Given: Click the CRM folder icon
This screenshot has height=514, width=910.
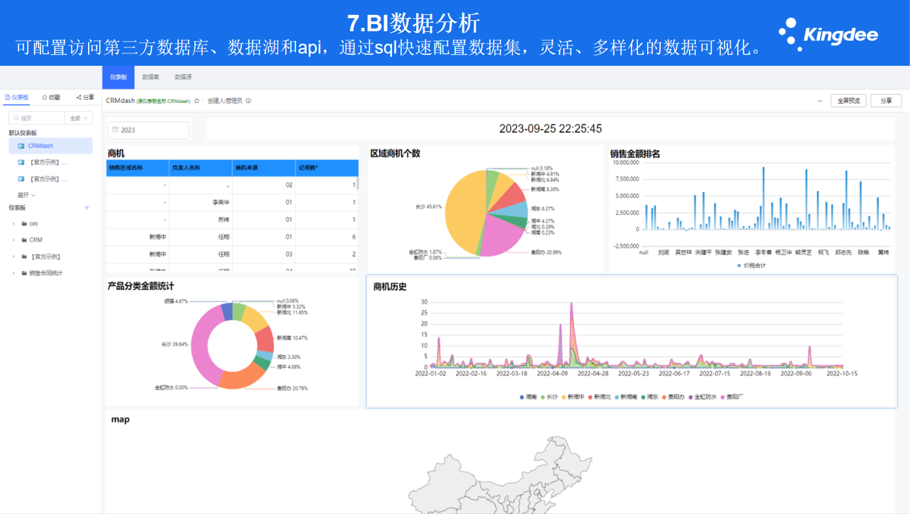Looking at the screenshot, I should [x=24, y=240].
